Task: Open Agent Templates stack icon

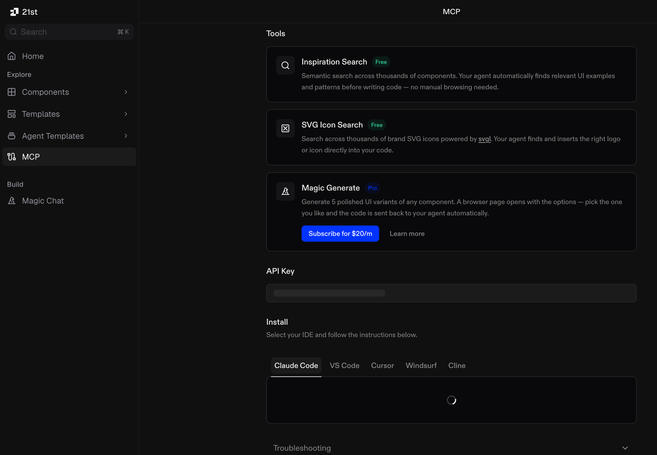Action: 12,136
